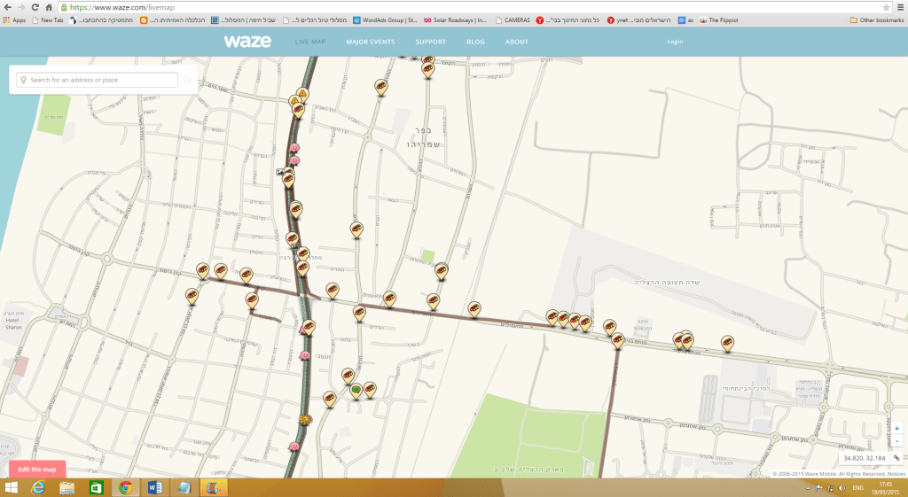Bookmark this page with the star icon
The width and height of the screenshot is (908, 497).
coord(886,7)
